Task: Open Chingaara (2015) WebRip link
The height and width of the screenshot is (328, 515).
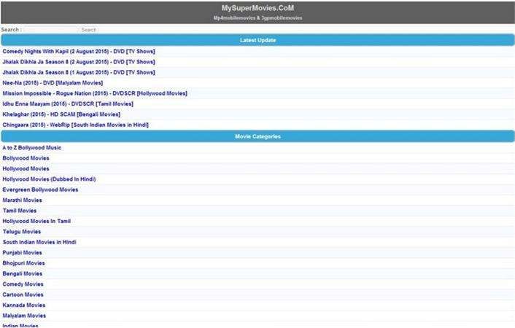Action: pos(75,125)
